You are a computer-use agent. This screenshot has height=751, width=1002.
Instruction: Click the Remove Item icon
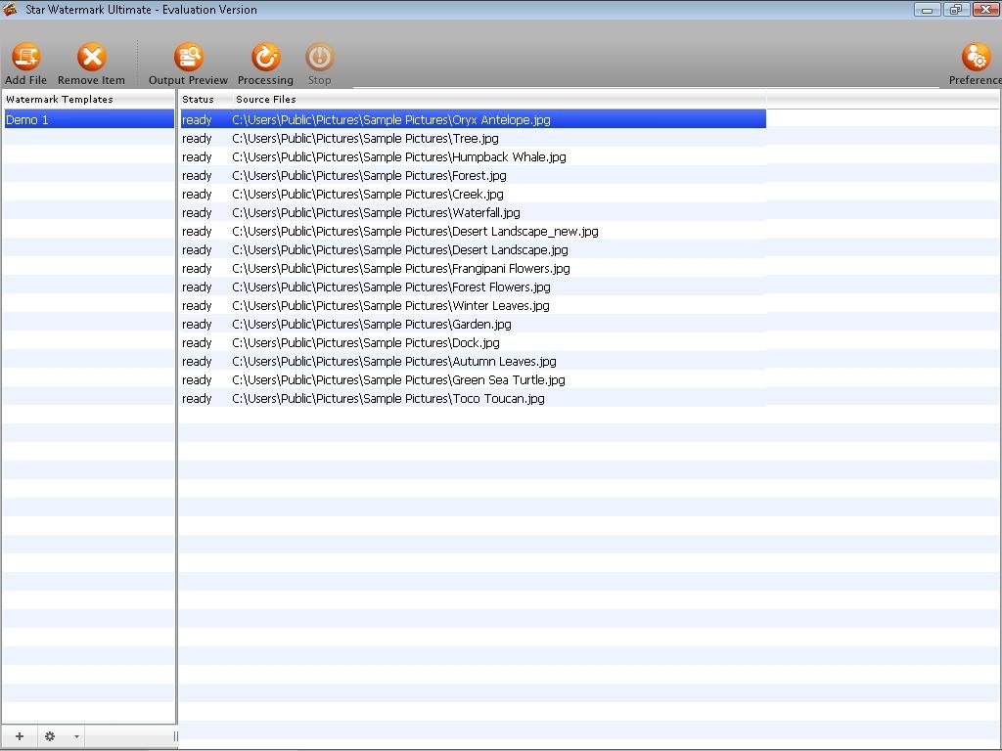click(x=91, y=57)
